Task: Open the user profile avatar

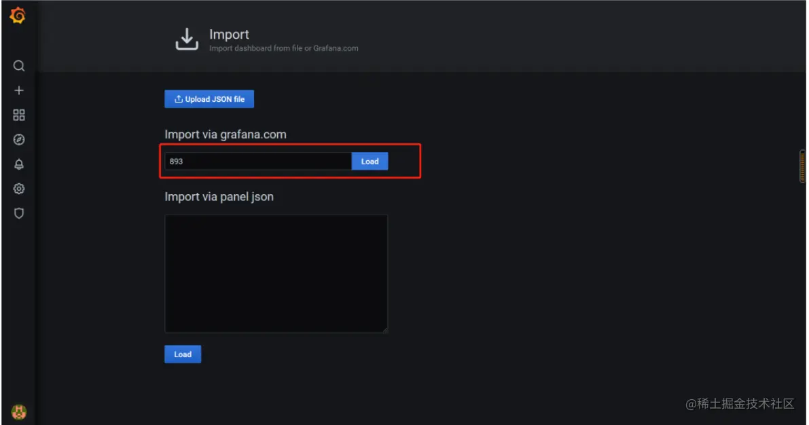Action: pyautogui.click(x=18, y=411)
